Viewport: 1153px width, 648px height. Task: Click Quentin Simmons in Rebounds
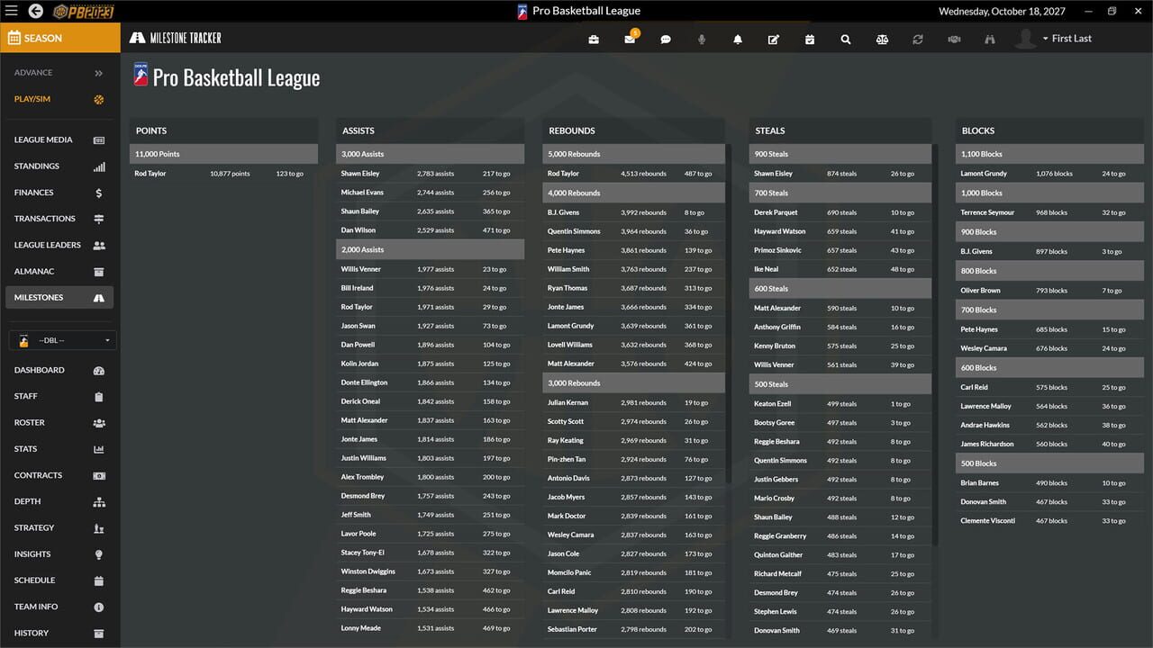point(574,231)
